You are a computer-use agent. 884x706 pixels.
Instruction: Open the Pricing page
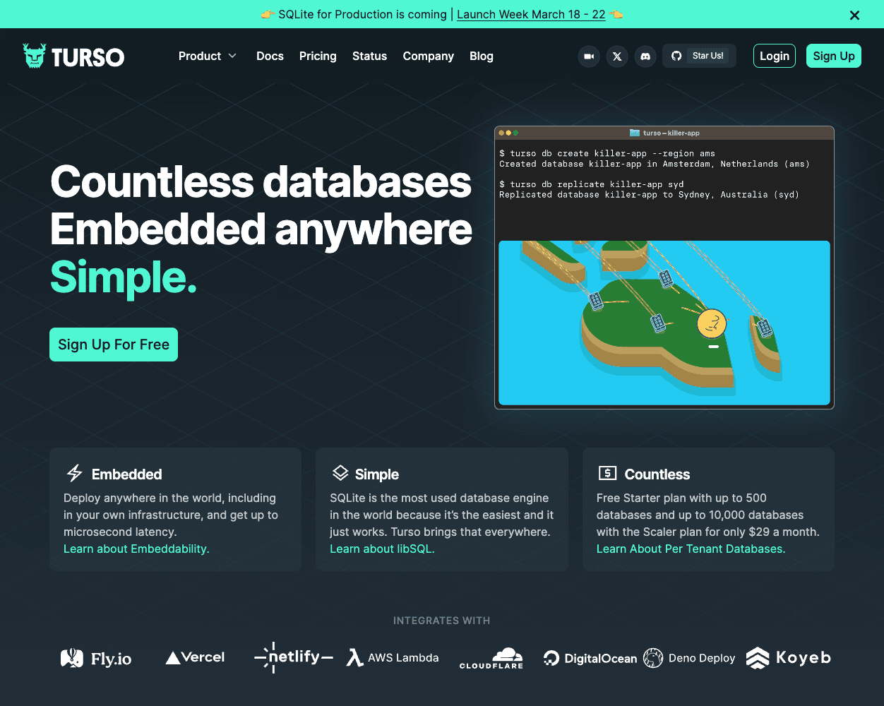(x=318, y=56)
